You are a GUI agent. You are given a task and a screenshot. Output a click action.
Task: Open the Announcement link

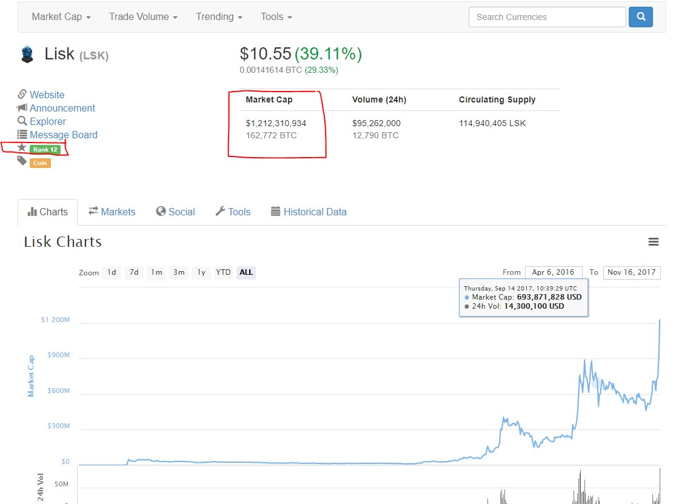coord(62,108)
